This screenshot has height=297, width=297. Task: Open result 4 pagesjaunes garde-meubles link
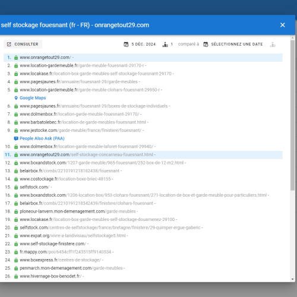click(78, 82)
